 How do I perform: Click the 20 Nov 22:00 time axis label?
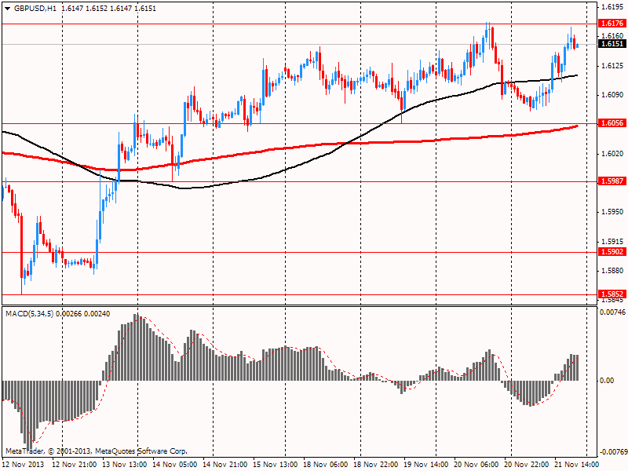[527, 464]
